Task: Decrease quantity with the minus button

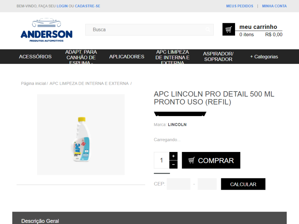Action: (173, 164)
